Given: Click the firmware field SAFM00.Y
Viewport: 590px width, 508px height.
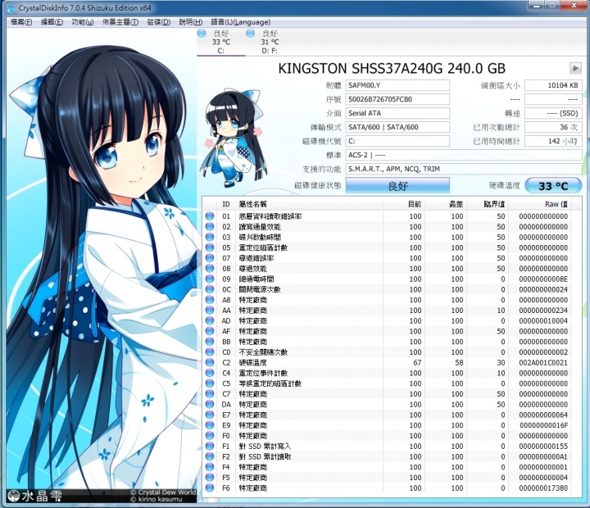Looking at the screenshot, I should [x=397, y=85].
